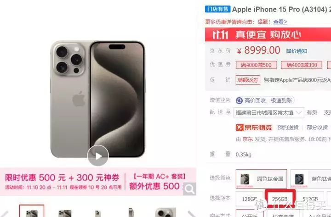This screenshot has width=331, height=217.
Task: Claim the 满4000减500 coupon
Action: [256, 65]
